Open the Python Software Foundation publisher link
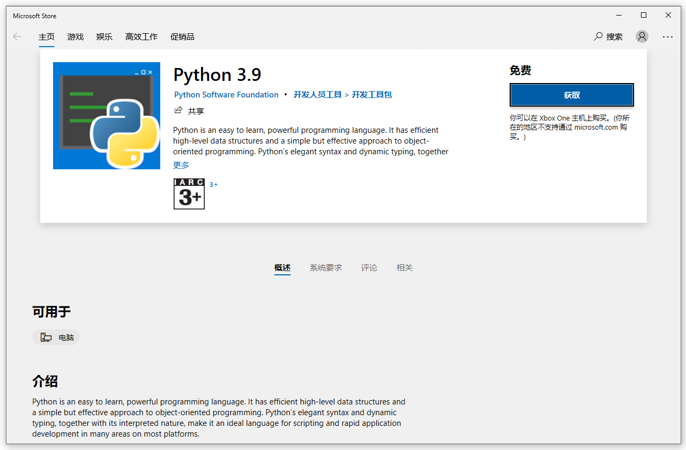 tap(226, 94)
